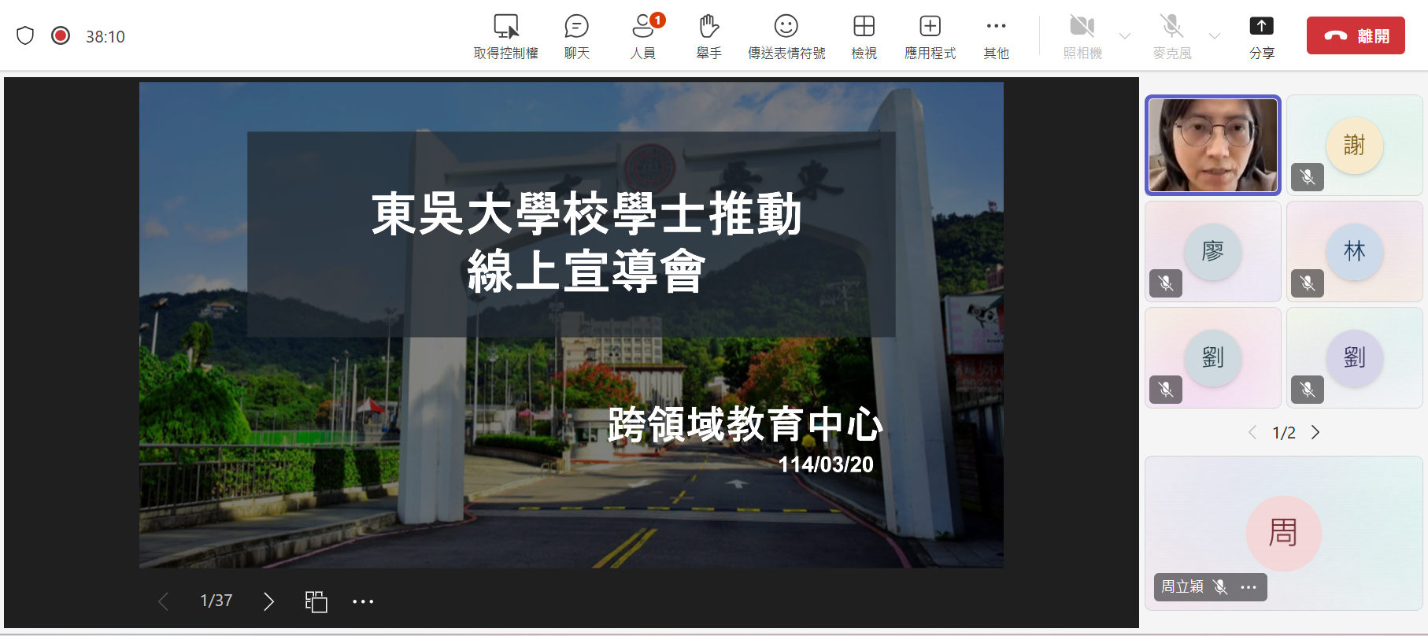The height and width of the screenshot is (636, 1428).
Task: Go to the next slide arrow
Action: pyautogui.click(x=268, y=601)
